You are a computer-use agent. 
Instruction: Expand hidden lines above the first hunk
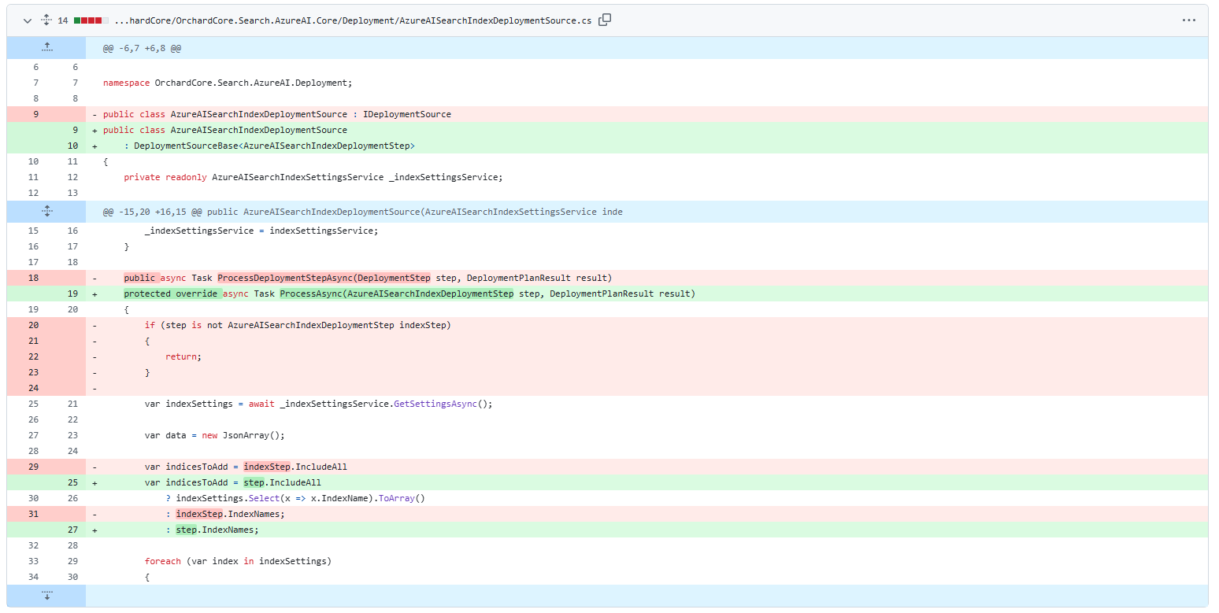46,48
